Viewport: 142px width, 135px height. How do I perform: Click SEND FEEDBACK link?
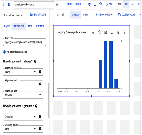pos(73,4)
